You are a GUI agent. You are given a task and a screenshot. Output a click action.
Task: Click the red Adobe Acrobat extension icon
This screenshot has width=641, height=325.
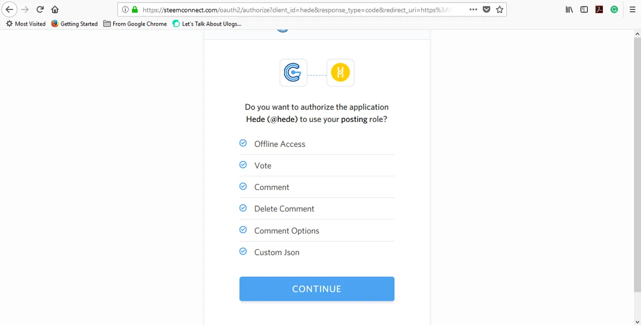pyautogui.click(x=599, y=9)
